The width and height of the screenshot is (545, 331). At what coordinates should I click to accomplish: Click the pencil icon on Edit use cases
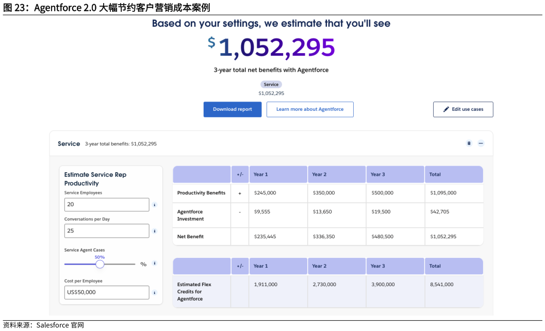pos(447,109)
